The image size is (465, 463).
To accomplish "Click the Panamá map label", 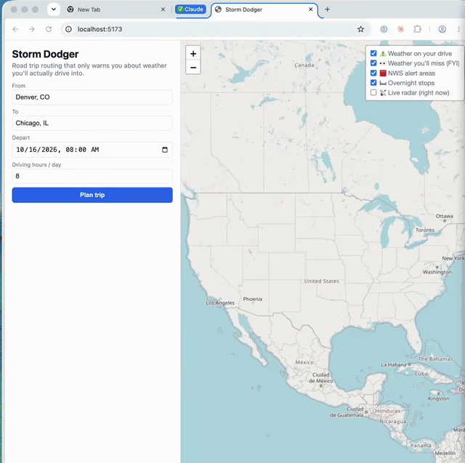I will (x=421, y=446).
